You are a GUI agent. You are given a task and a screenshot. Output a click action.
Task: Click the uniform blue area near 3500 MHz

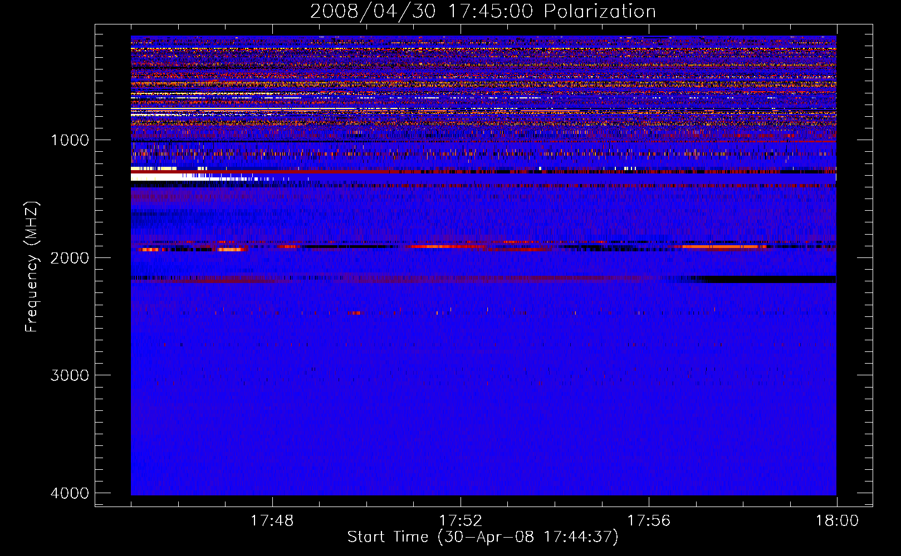(x=483, y=434)
